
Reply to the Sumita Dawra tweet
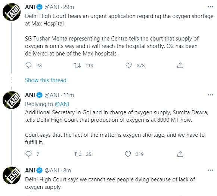tap(28, 154)
